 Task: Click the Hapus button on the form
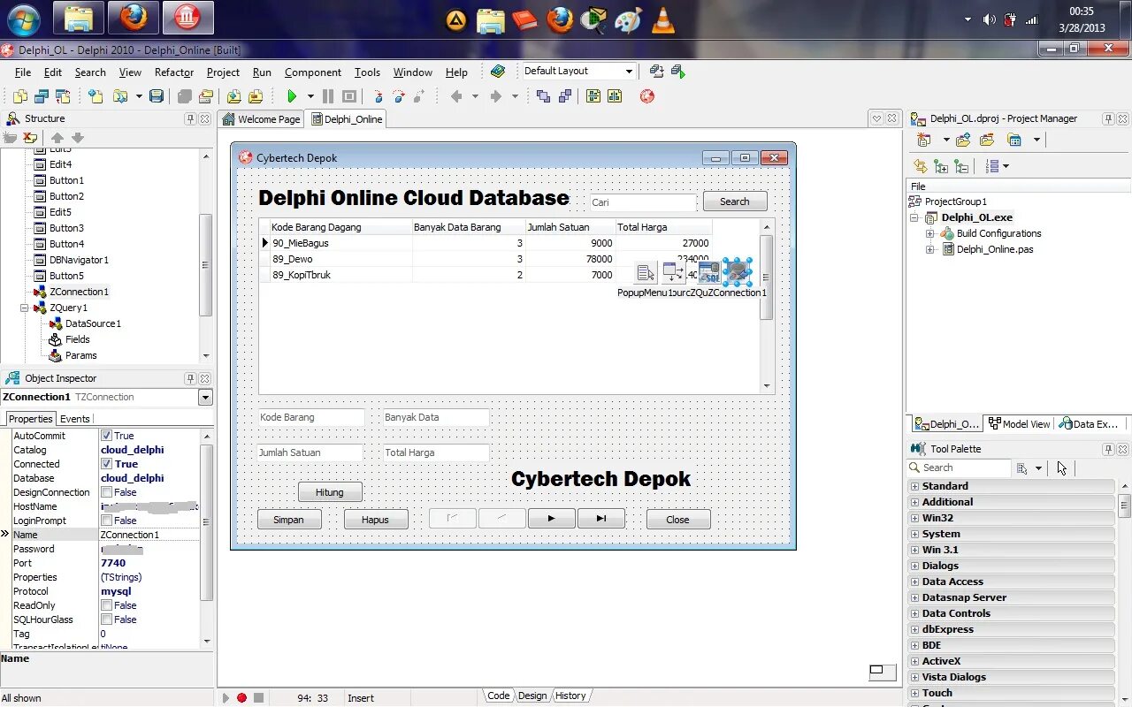375,520
